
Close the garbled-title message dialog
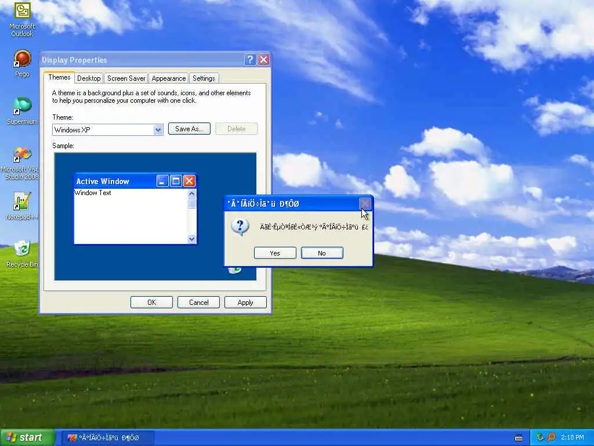coord(365,204)
